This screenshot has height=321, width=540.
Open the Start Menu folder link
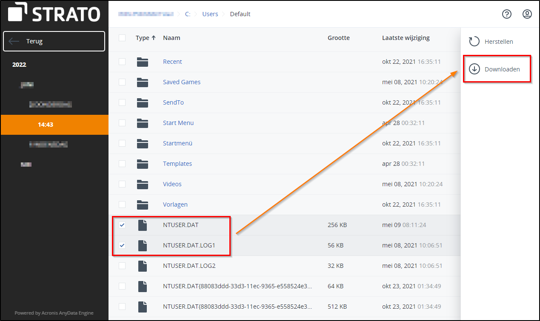pyautogui.click(x=178, y=123)
